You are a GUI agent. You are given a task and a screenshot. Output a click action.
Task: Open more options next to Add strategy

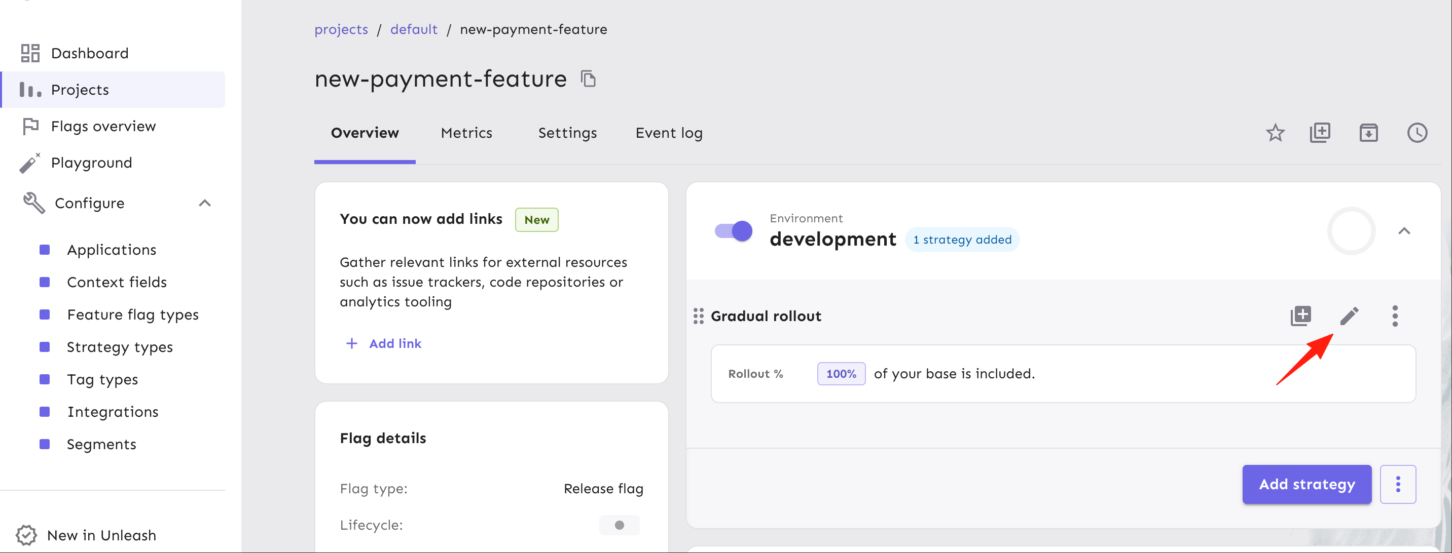(x=1398, y=484)
